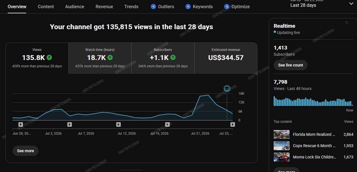Click the Optimize tab blue icon
The height and width of the screenshot is (172, 357).
(x=227, y=6)
